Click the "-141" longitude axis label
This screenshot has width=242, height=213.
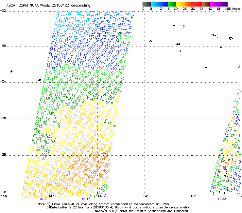click(145, 196)
